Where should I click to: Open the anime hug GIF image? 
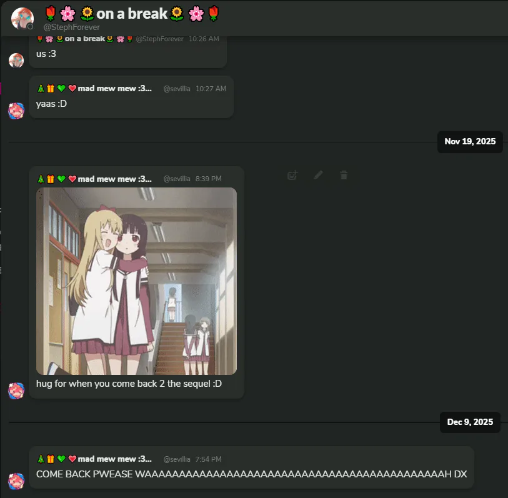pos(136,281)
